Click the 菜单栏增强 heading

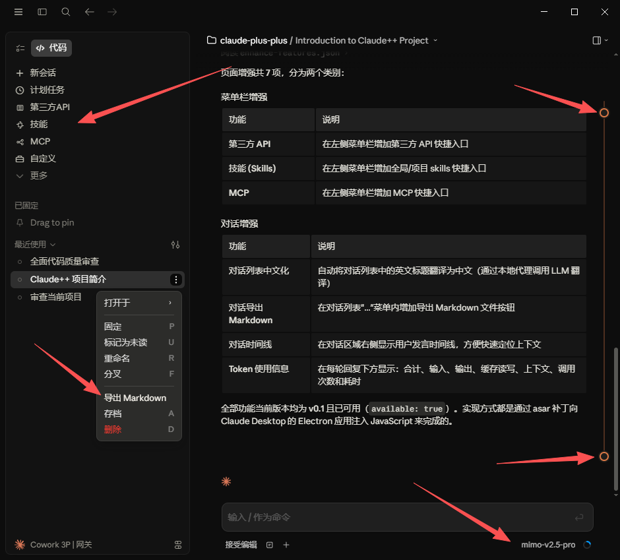(244, 97)
